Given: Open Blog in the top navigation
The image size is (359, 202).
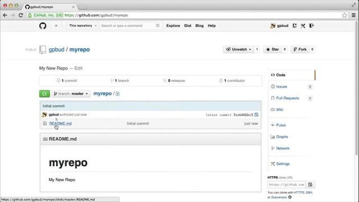Looking at the screenshot, I should tap(200, 26).
